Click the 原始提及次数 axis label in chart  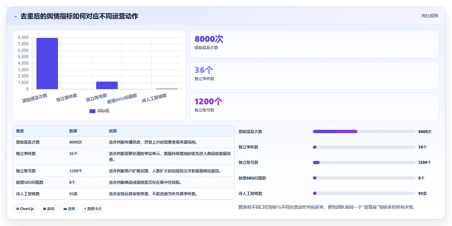pos(35,98)
